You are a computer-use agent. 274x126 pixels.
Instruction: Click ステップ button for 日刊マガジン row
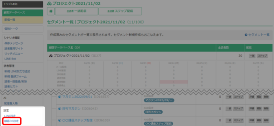238,108
